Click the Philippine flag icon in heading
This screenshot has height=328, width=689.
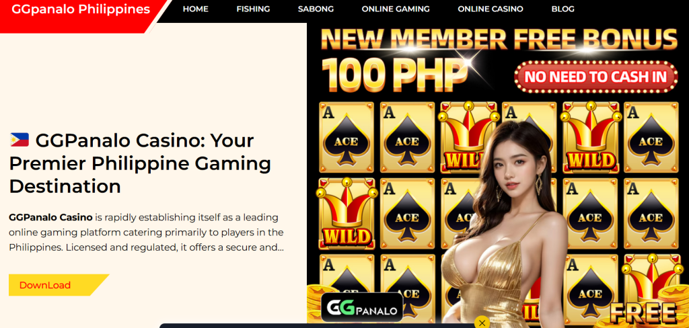tap(20, 140)
